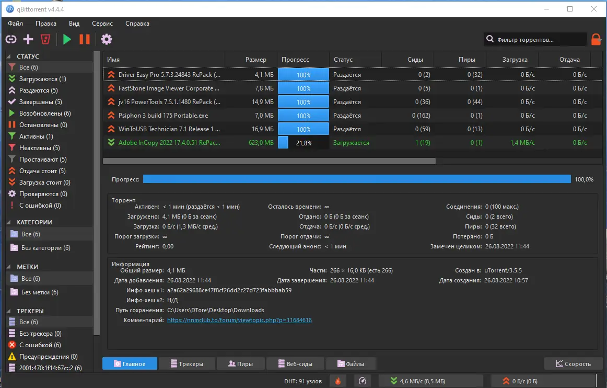Sort by the Размер column header
607x388 pixels.
tap(251, 59)
